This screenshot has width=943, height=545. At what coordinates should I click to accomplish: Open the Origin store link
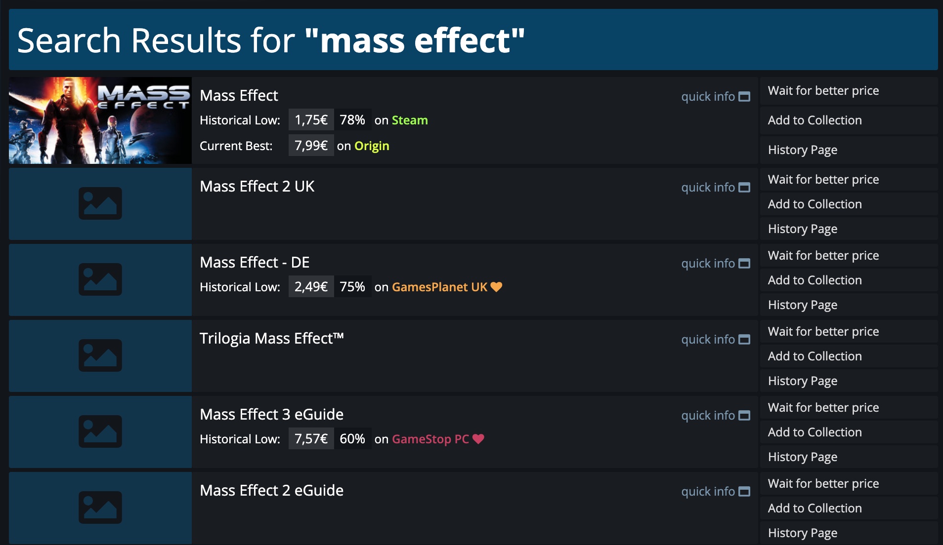[x=372, y=146]
